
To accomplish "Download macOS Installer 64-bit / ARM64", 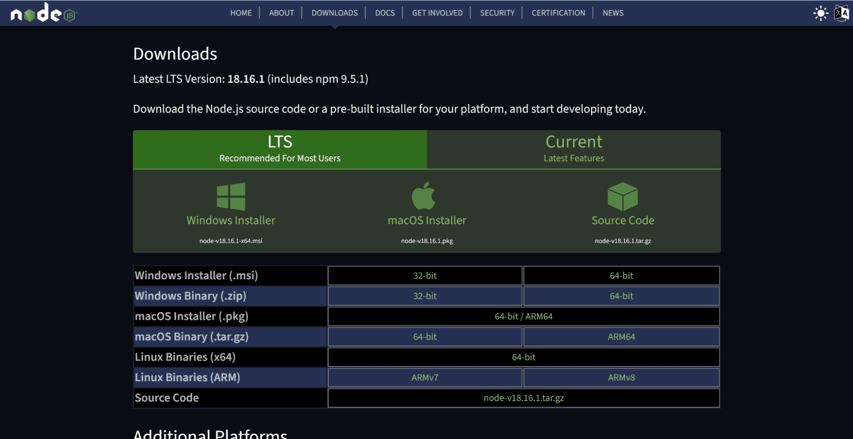I will pyautogui.click(x=524, y=317).
